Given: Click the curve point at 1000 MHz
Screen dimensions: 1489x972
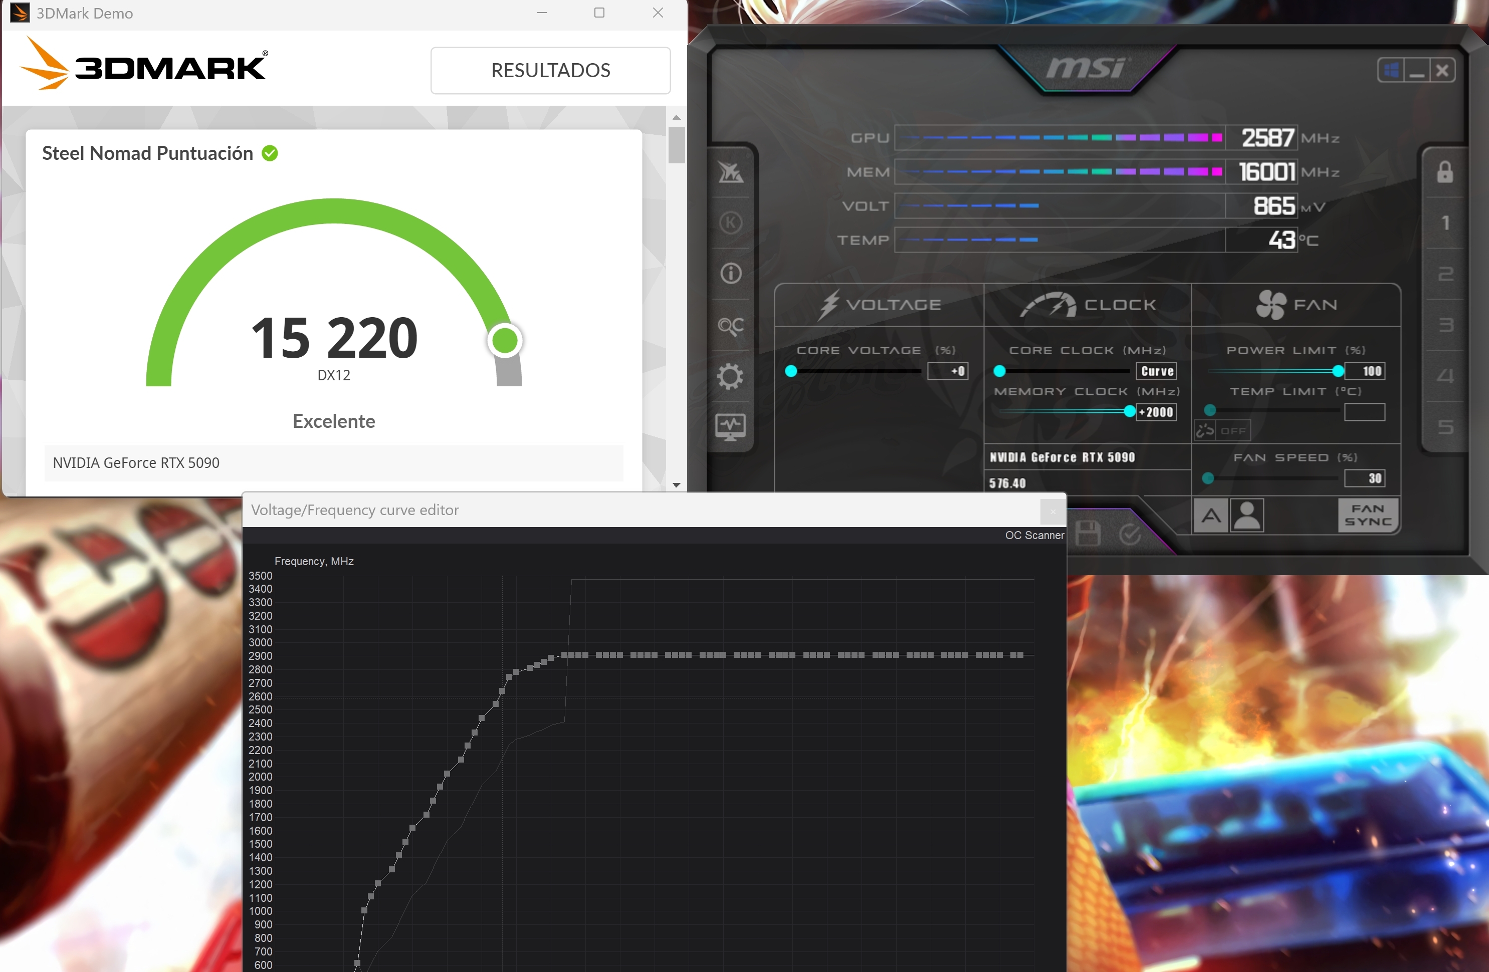Looking at the screenshot, I should pos(364,910).
